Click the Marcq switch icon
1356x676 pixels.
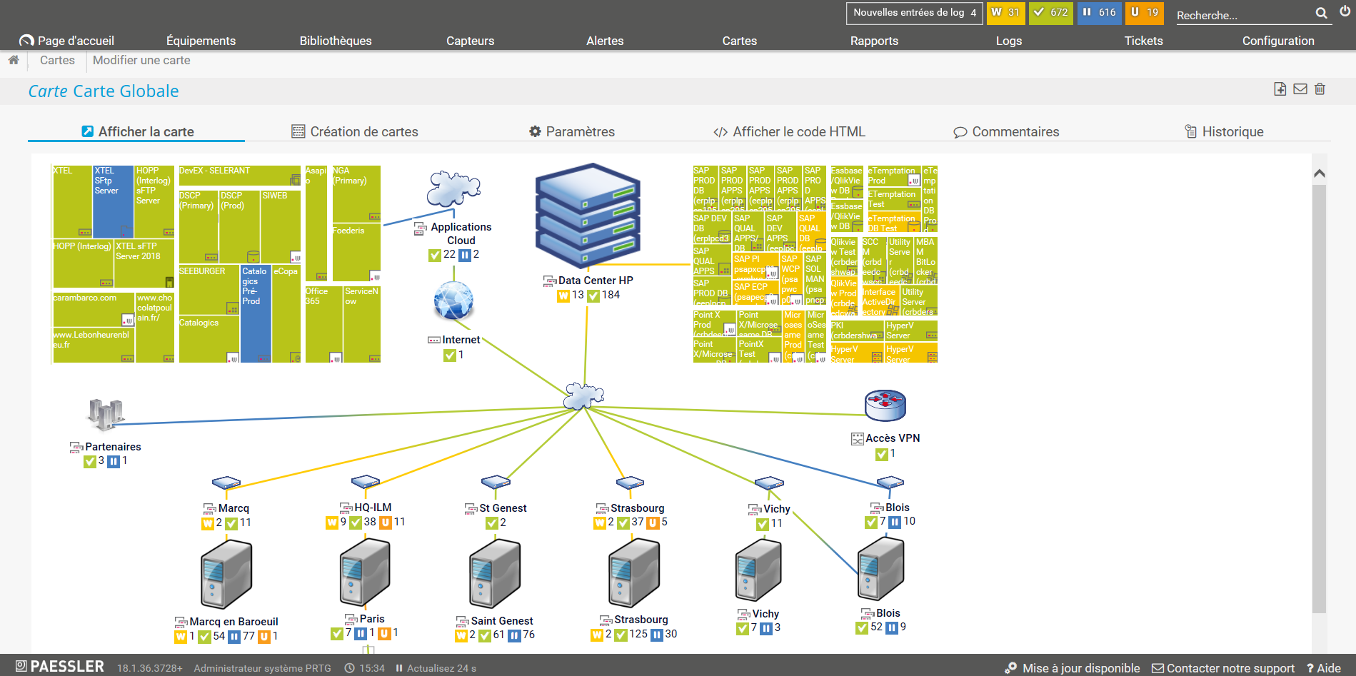[226, 483]
